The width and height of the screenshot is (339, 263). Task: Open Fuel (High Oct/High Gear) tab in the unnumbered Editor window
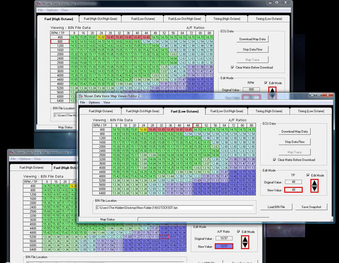[x=100, y=19]
